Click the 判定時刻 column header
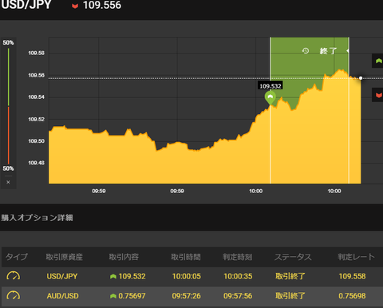The image size is (383, 308). point(237,257)
